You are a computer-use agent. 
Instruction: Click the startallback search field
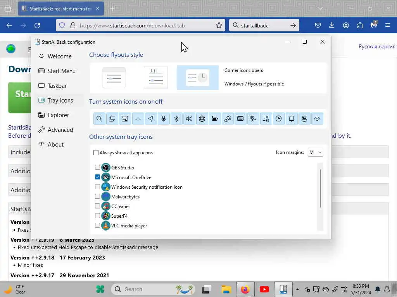click(263, 26)
